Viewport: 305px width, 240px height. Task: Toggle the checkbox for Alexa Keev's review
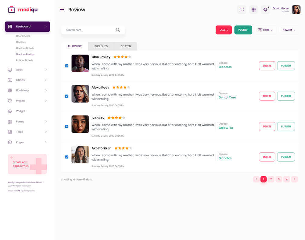tap(67, 96)
